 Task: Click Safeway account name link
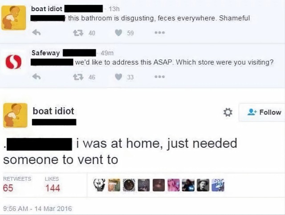45,53
